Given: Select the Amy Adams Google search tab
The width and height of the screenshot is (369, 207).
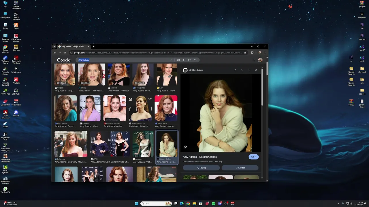Looking at the screenshot, I should coord(74,47).
